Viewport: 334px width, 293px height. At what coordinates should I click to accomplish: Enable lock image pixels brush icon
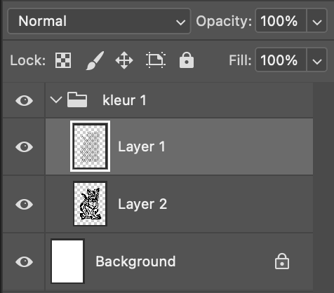point(95,60)
